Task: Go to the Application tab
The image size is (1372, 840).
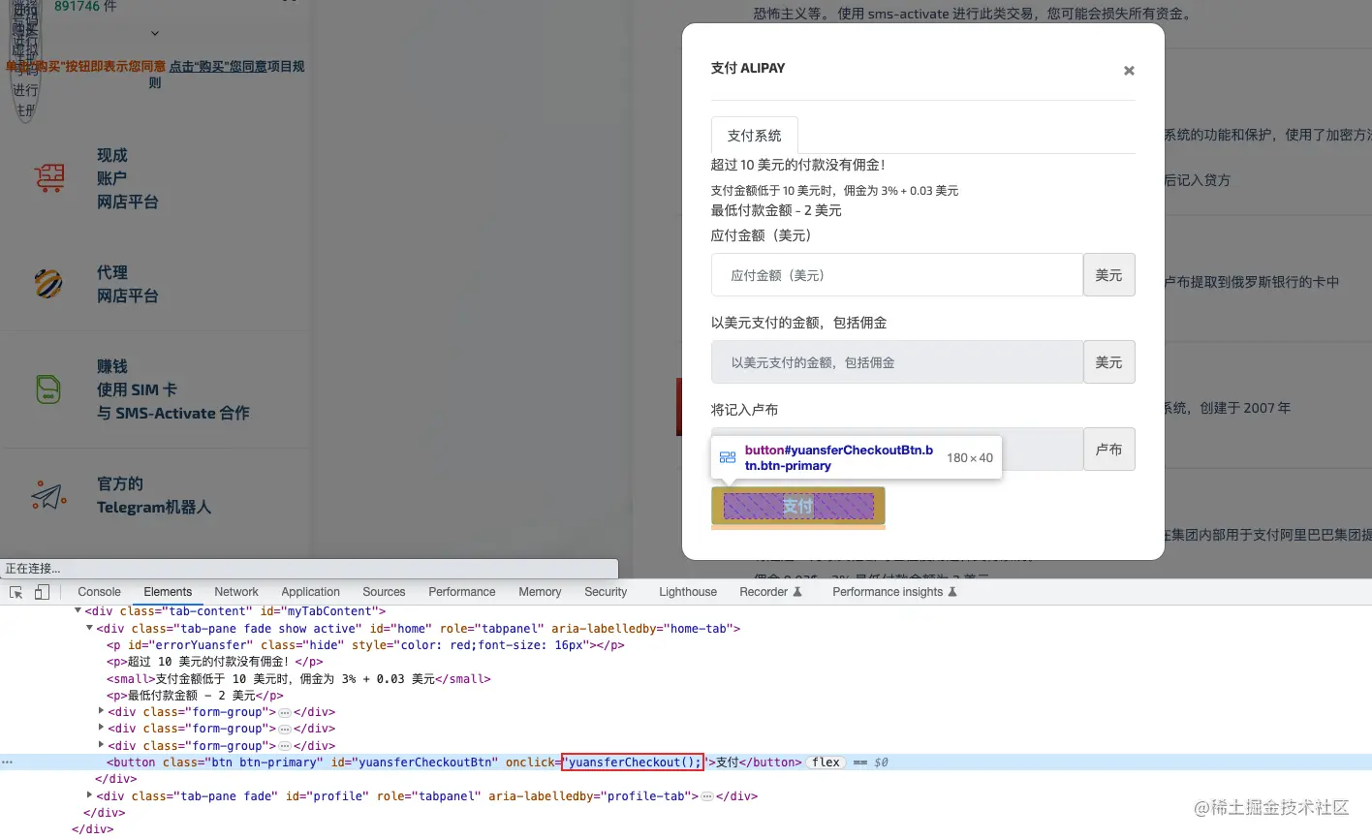Action: pyautogui.click(x=310, y=592)
